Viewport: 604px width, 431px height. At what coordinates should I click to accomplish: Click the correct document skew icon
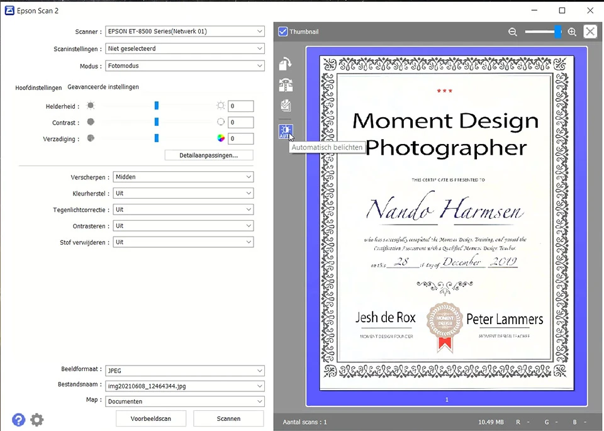286,85
